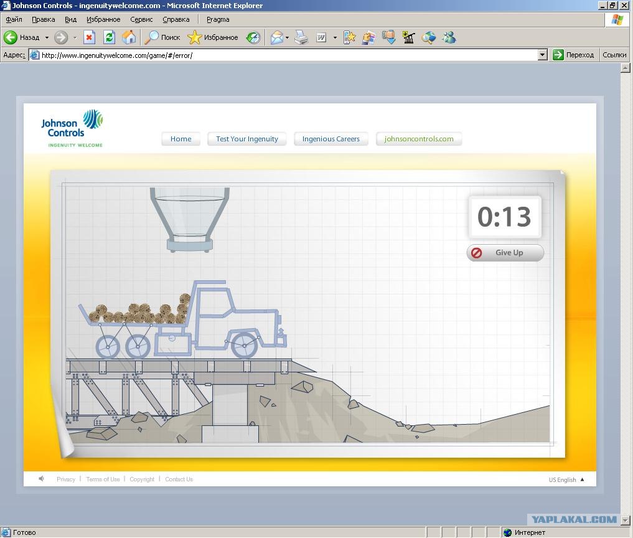633x538 pixels.
Task: Print the page with printer icon
Action: pyautogui.click(x=301, y=37)
